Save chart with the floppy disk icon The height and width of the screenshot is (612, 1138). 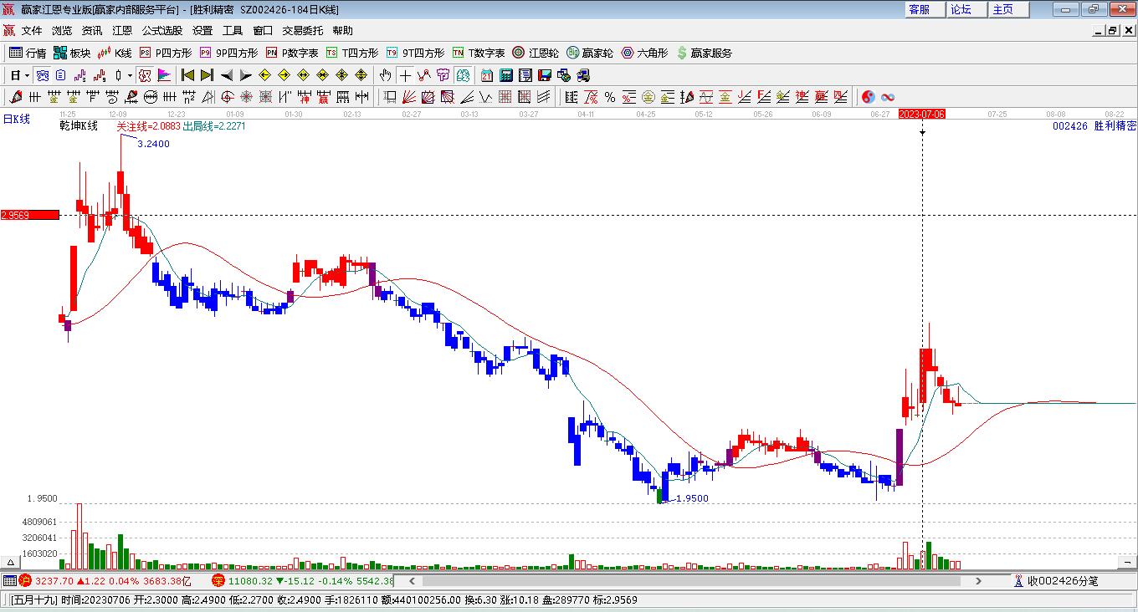(545, 75)
